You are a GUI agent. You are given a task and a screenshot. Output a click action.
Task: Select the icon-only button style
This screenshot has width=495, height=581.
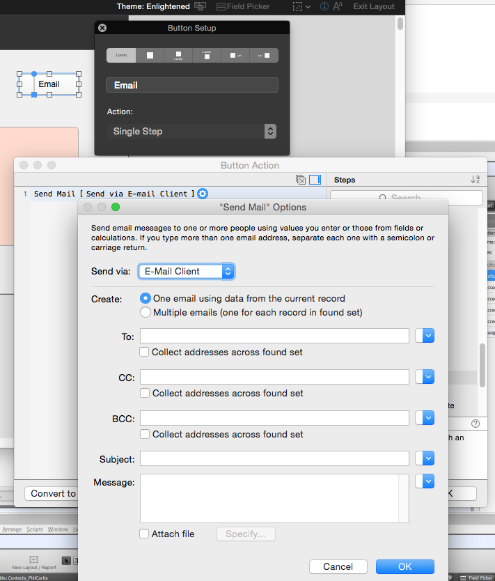150,55
